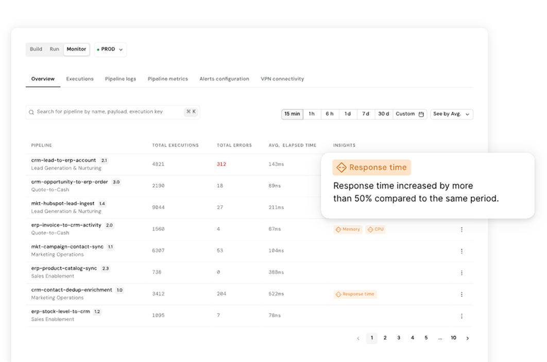Select the 15 min time range
Screen dimensions: 547x362
point(293,114)
